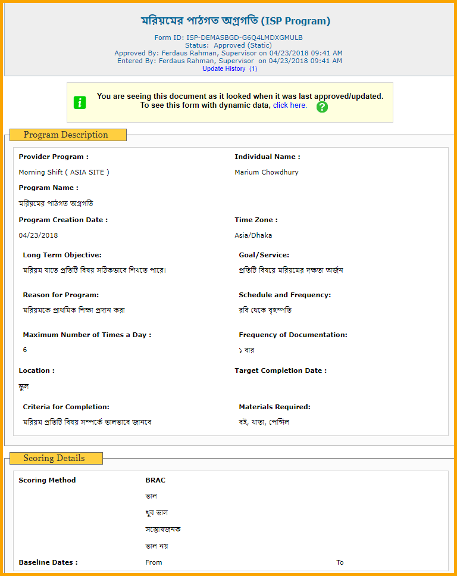This screenshot has width=457, height=576.
Task: Click the Frequency of Documentation label
Action: [x=293, y=335]
